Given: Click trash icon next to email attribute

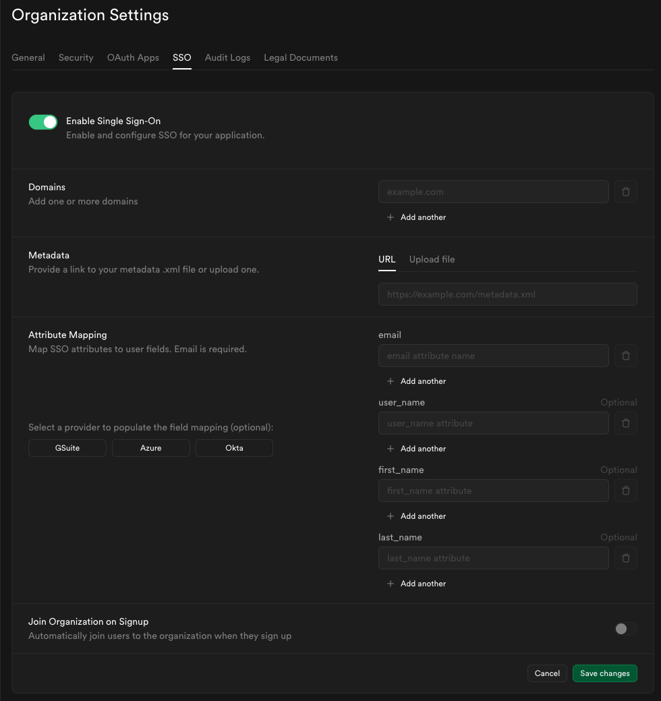Looking at the screenshot, I should tap(625, 356).
